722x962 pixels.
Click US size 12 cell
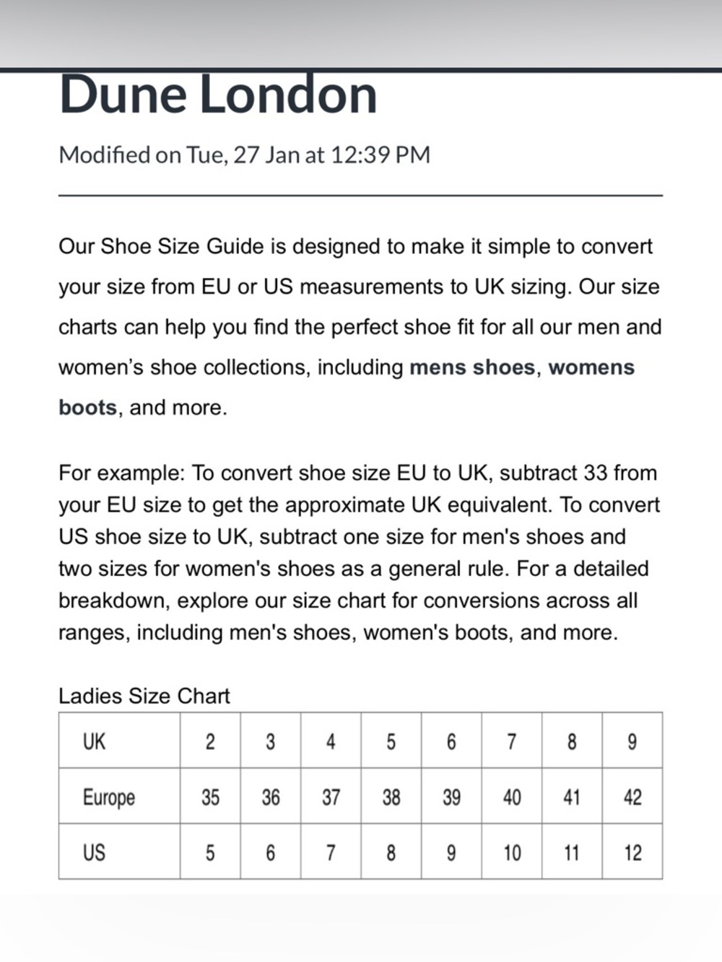632,852
